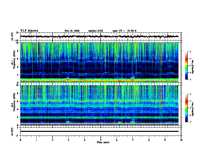Click the "8" kHz tick of ch.1 spectrogram
Viewport: 204px width, 157px height.
[18, 51]
